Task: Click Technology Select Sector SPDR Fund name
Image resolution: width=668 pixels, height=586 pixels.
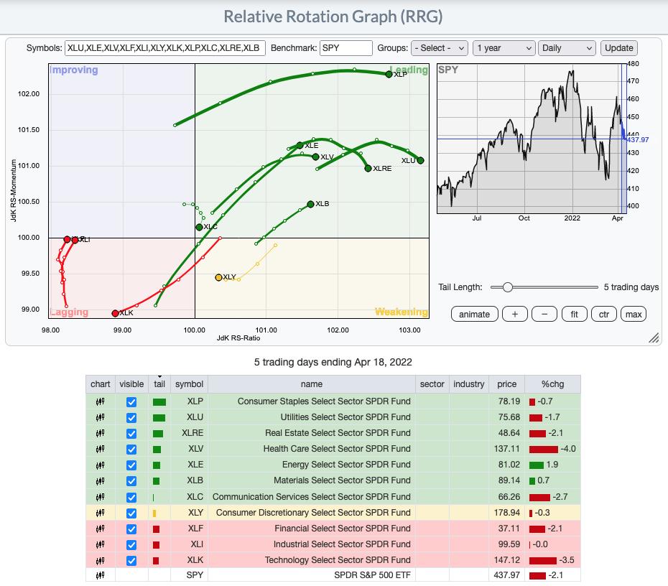Action: pos(338,560)
